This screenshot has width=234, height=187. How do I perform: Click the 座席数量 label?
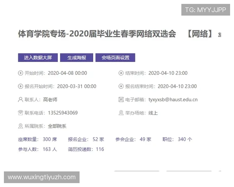[x=27, y=139]
